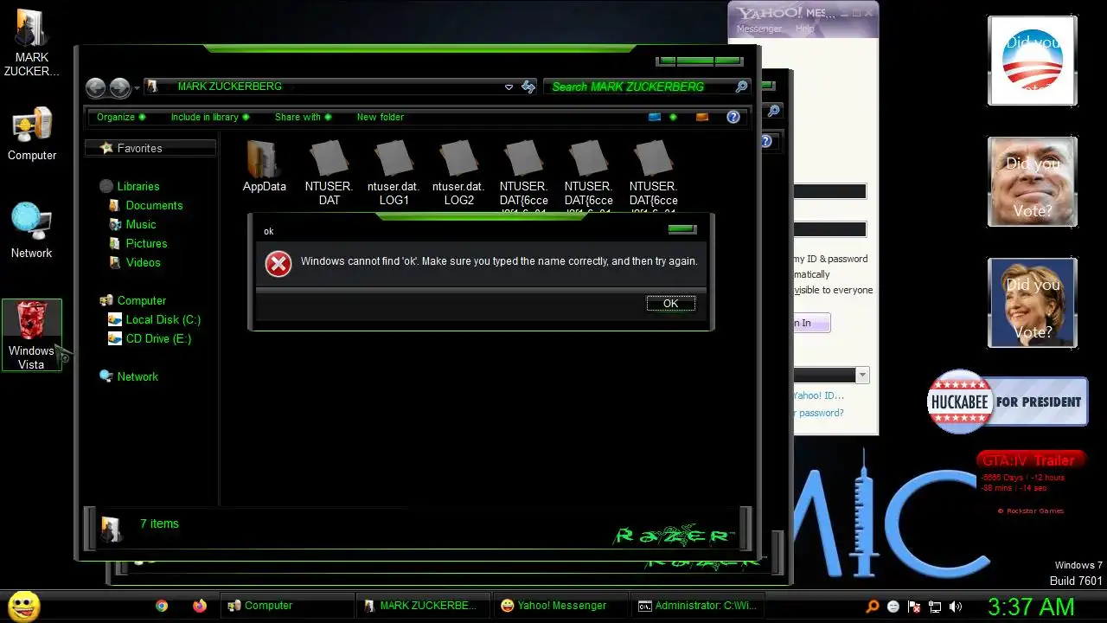Image resolution: width=1107 pixels, height=623 pixels.
Task: Select Computer in the navigation pane
Action: 132,300
